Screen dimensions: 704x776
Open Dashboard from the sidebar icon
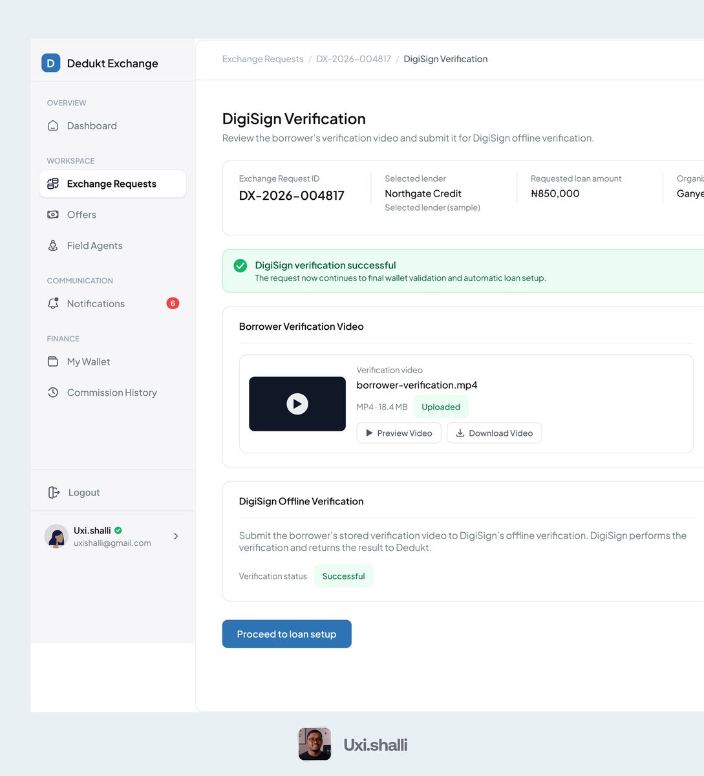(x=53, y=125)
